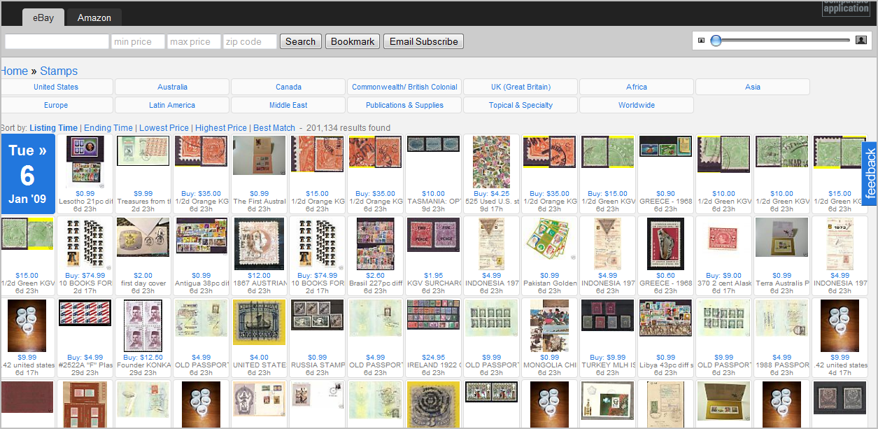Open the Stamps breadcrumb link

pyautogui.click(x=59, y=71)
